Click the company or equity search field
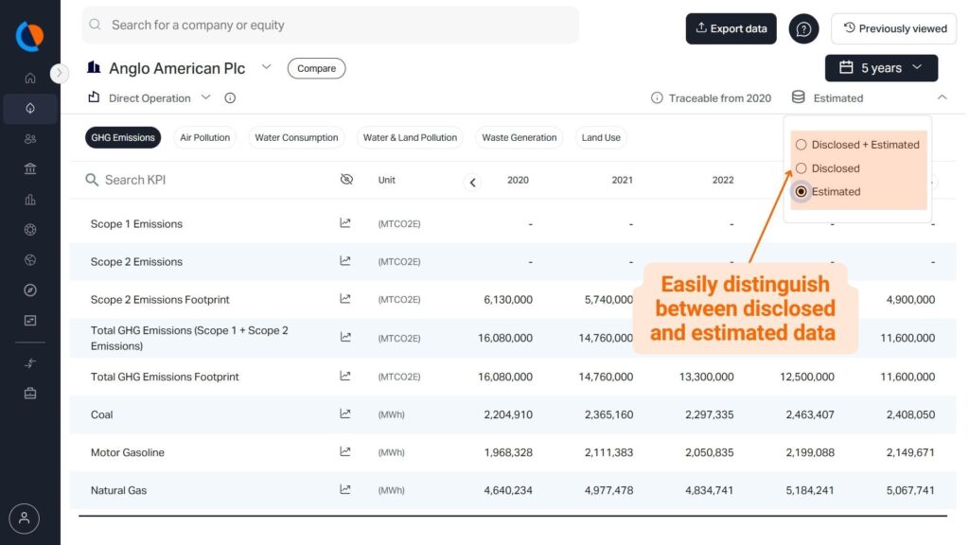The width and height of the screenshot is (969, 545). [x=330, y=26]
